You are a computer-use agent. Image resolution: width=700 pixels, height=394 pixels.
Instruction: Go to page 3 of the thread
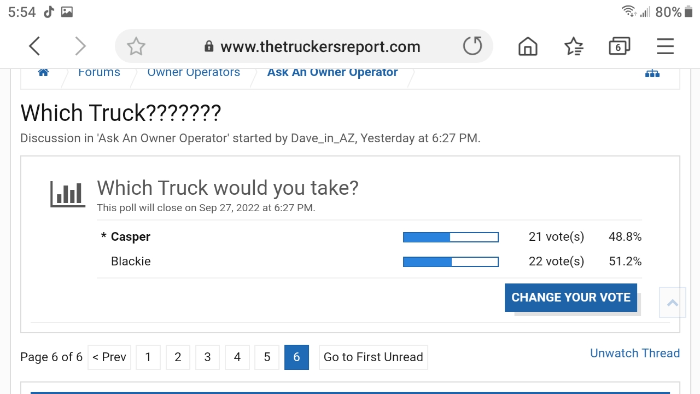(207, 357)
